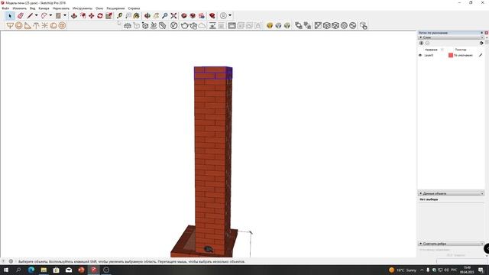Viewport: 489px width, 275px height.
Task: Open the Справка menu
Action: 134,8
